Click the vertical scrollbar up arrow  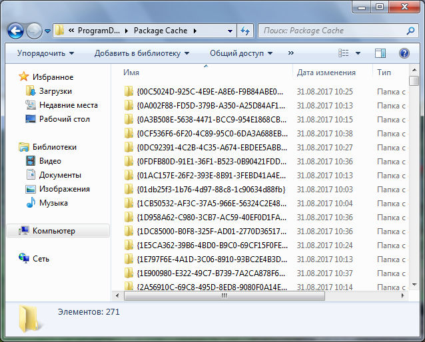414,70
